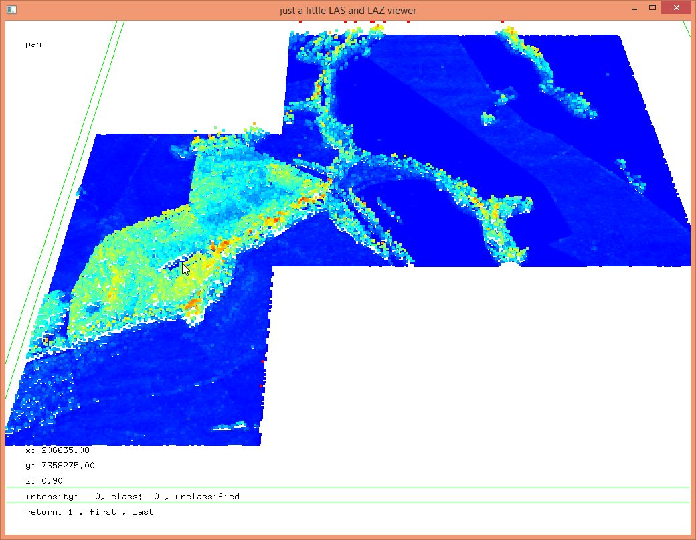696x540 pixels.
Task: Click the "pan" mode label
Action: (33, 45)
